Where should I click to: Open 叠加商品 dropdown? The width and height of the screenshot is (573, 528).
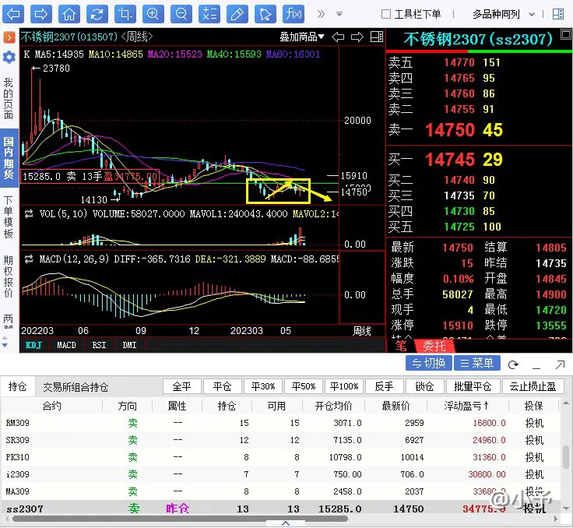click(x=302, y=37)
